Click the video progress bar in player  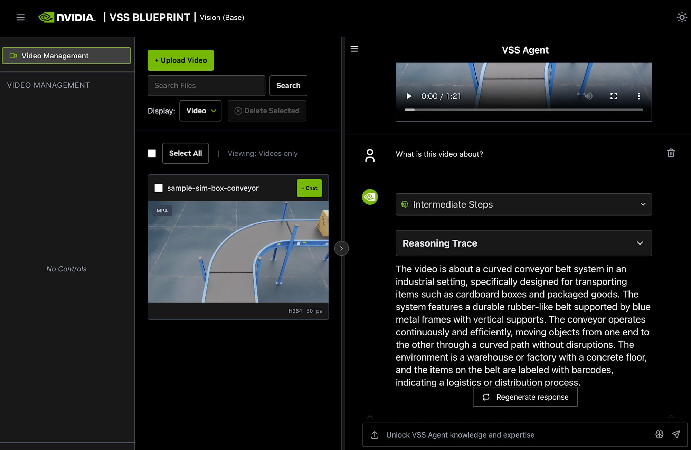(524, 110)
